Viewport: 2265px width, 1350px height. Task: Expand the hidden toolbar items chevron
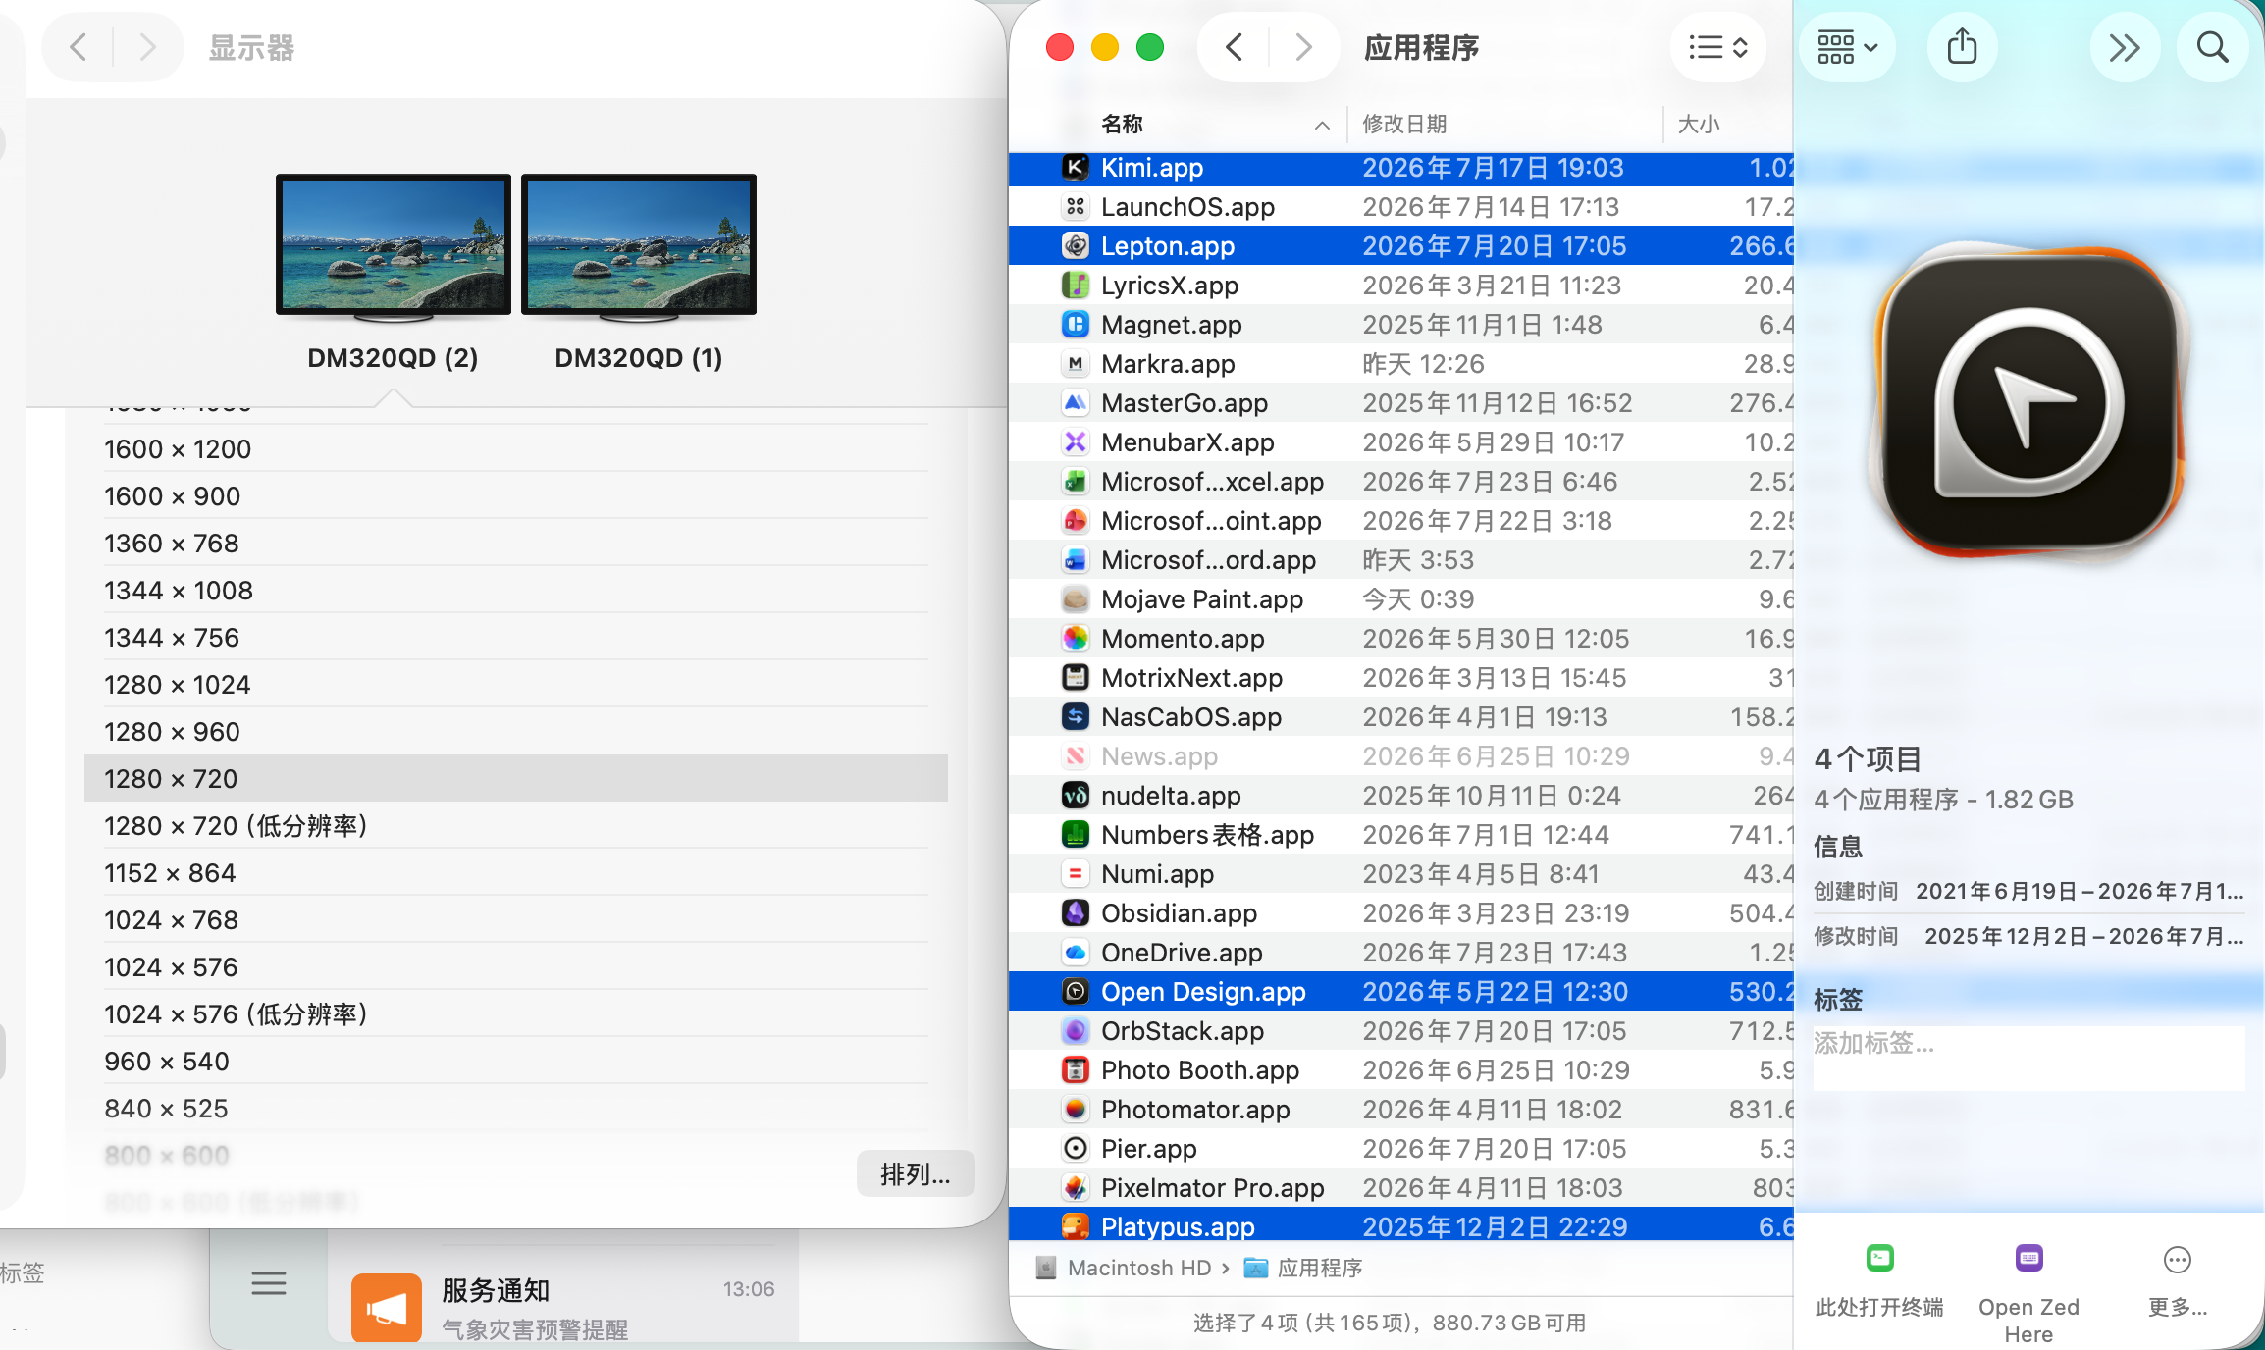pyautogui.click(x=2125, y=47)
